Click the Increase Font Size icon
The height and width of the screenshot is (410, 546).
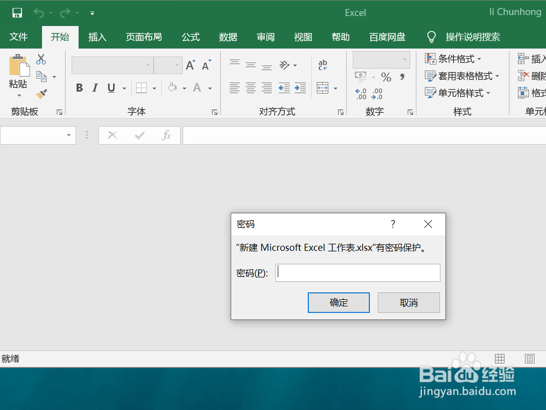point(191,65)
